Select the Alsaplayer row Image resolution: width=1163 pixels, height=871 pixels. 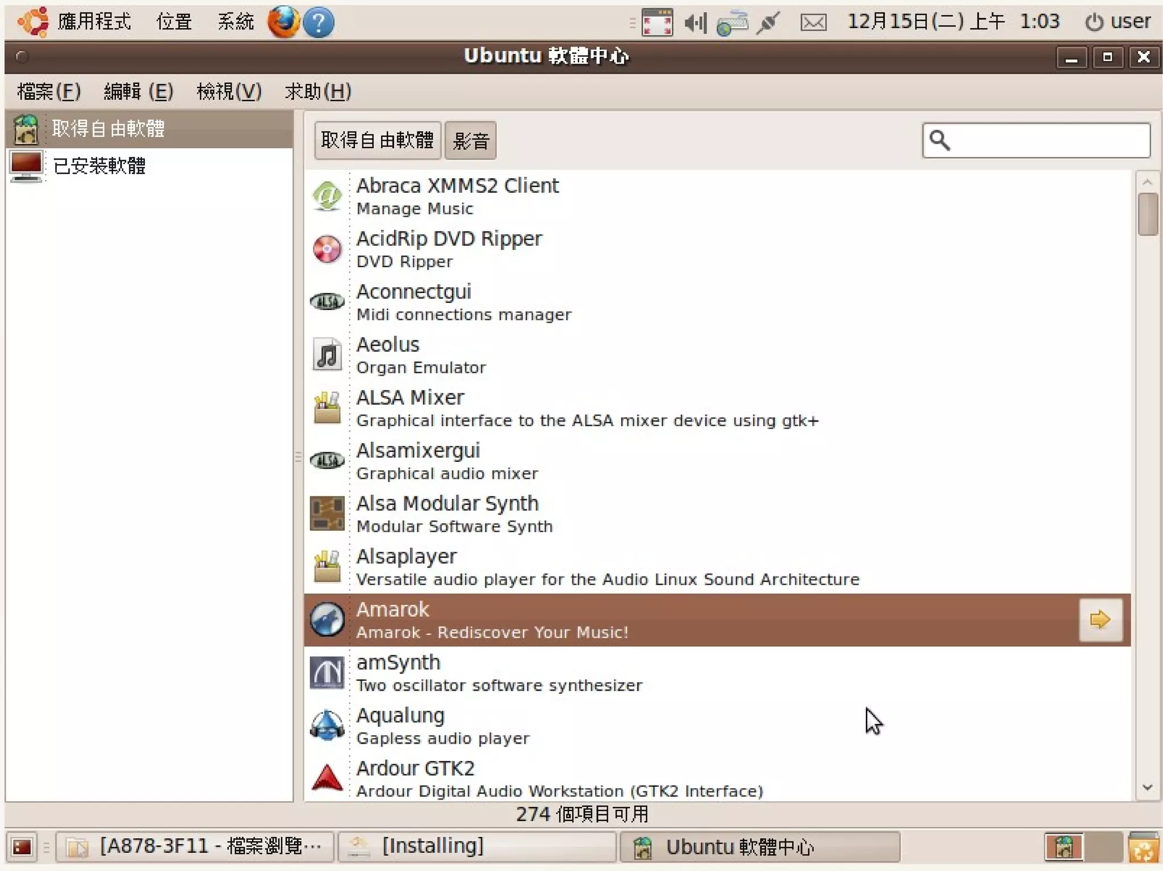pos(717,567)
